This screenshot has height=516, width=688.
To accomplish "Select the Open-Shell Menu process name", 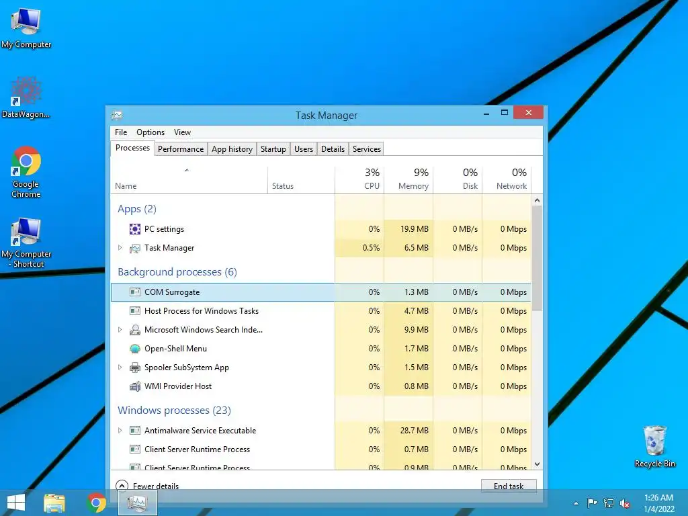I will point(175,349).
